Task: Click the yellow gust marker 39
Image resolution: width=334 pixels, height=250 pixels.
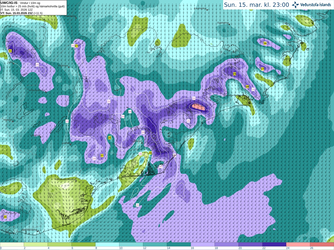Action: [x=150, y=153]
